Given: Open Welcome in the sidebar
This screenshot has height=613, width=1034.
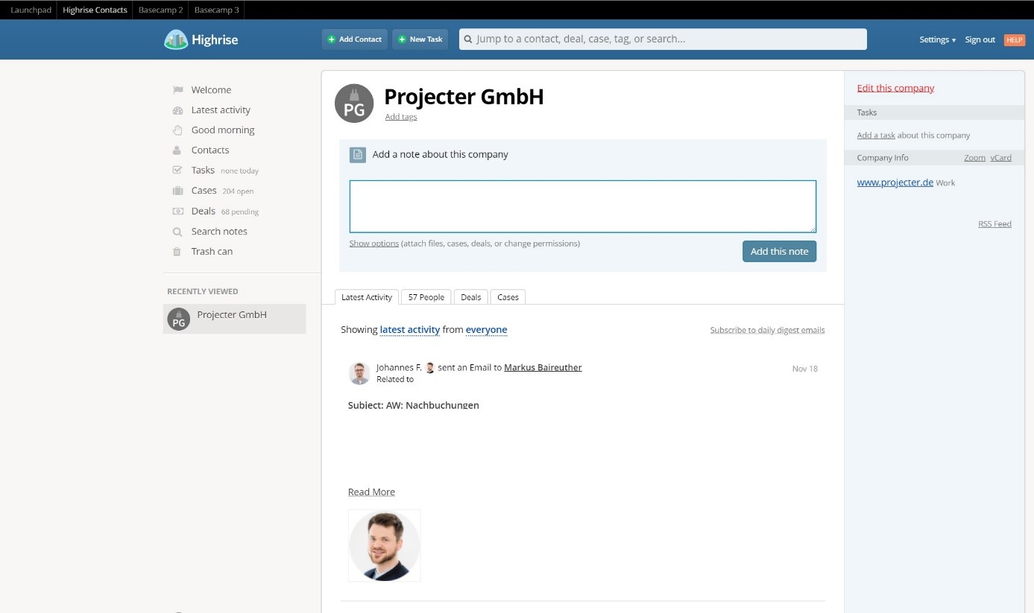Looking at the screenshot, I should pyautogui.click(x=211, y=90).
